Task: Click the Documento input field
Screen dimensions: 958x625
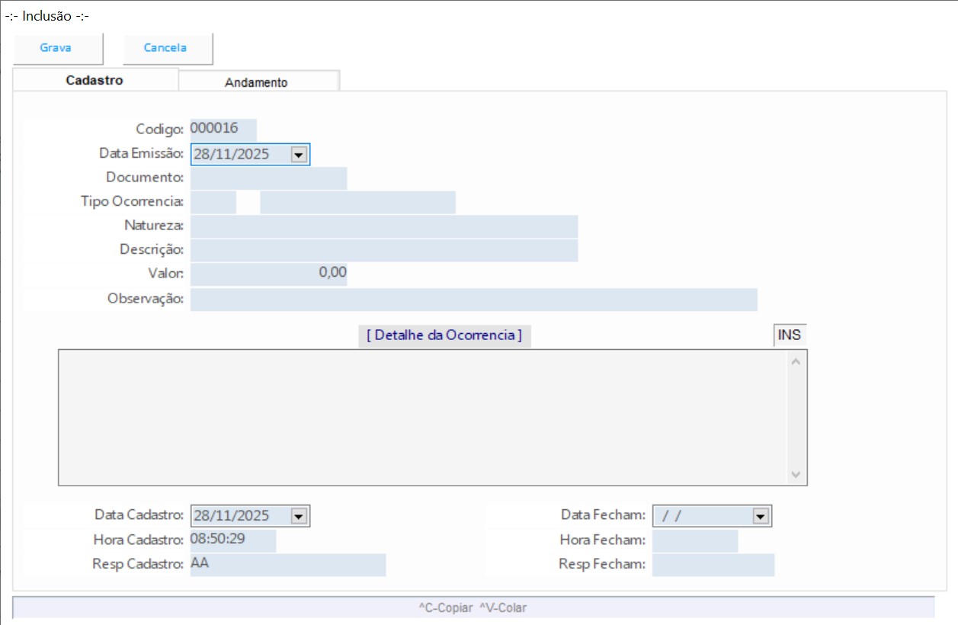Action: tap(268, 178)
